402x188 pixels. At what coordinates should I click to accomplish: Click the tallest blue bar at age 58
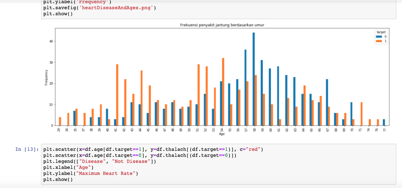pyautogui.click(x=254, y=79)
